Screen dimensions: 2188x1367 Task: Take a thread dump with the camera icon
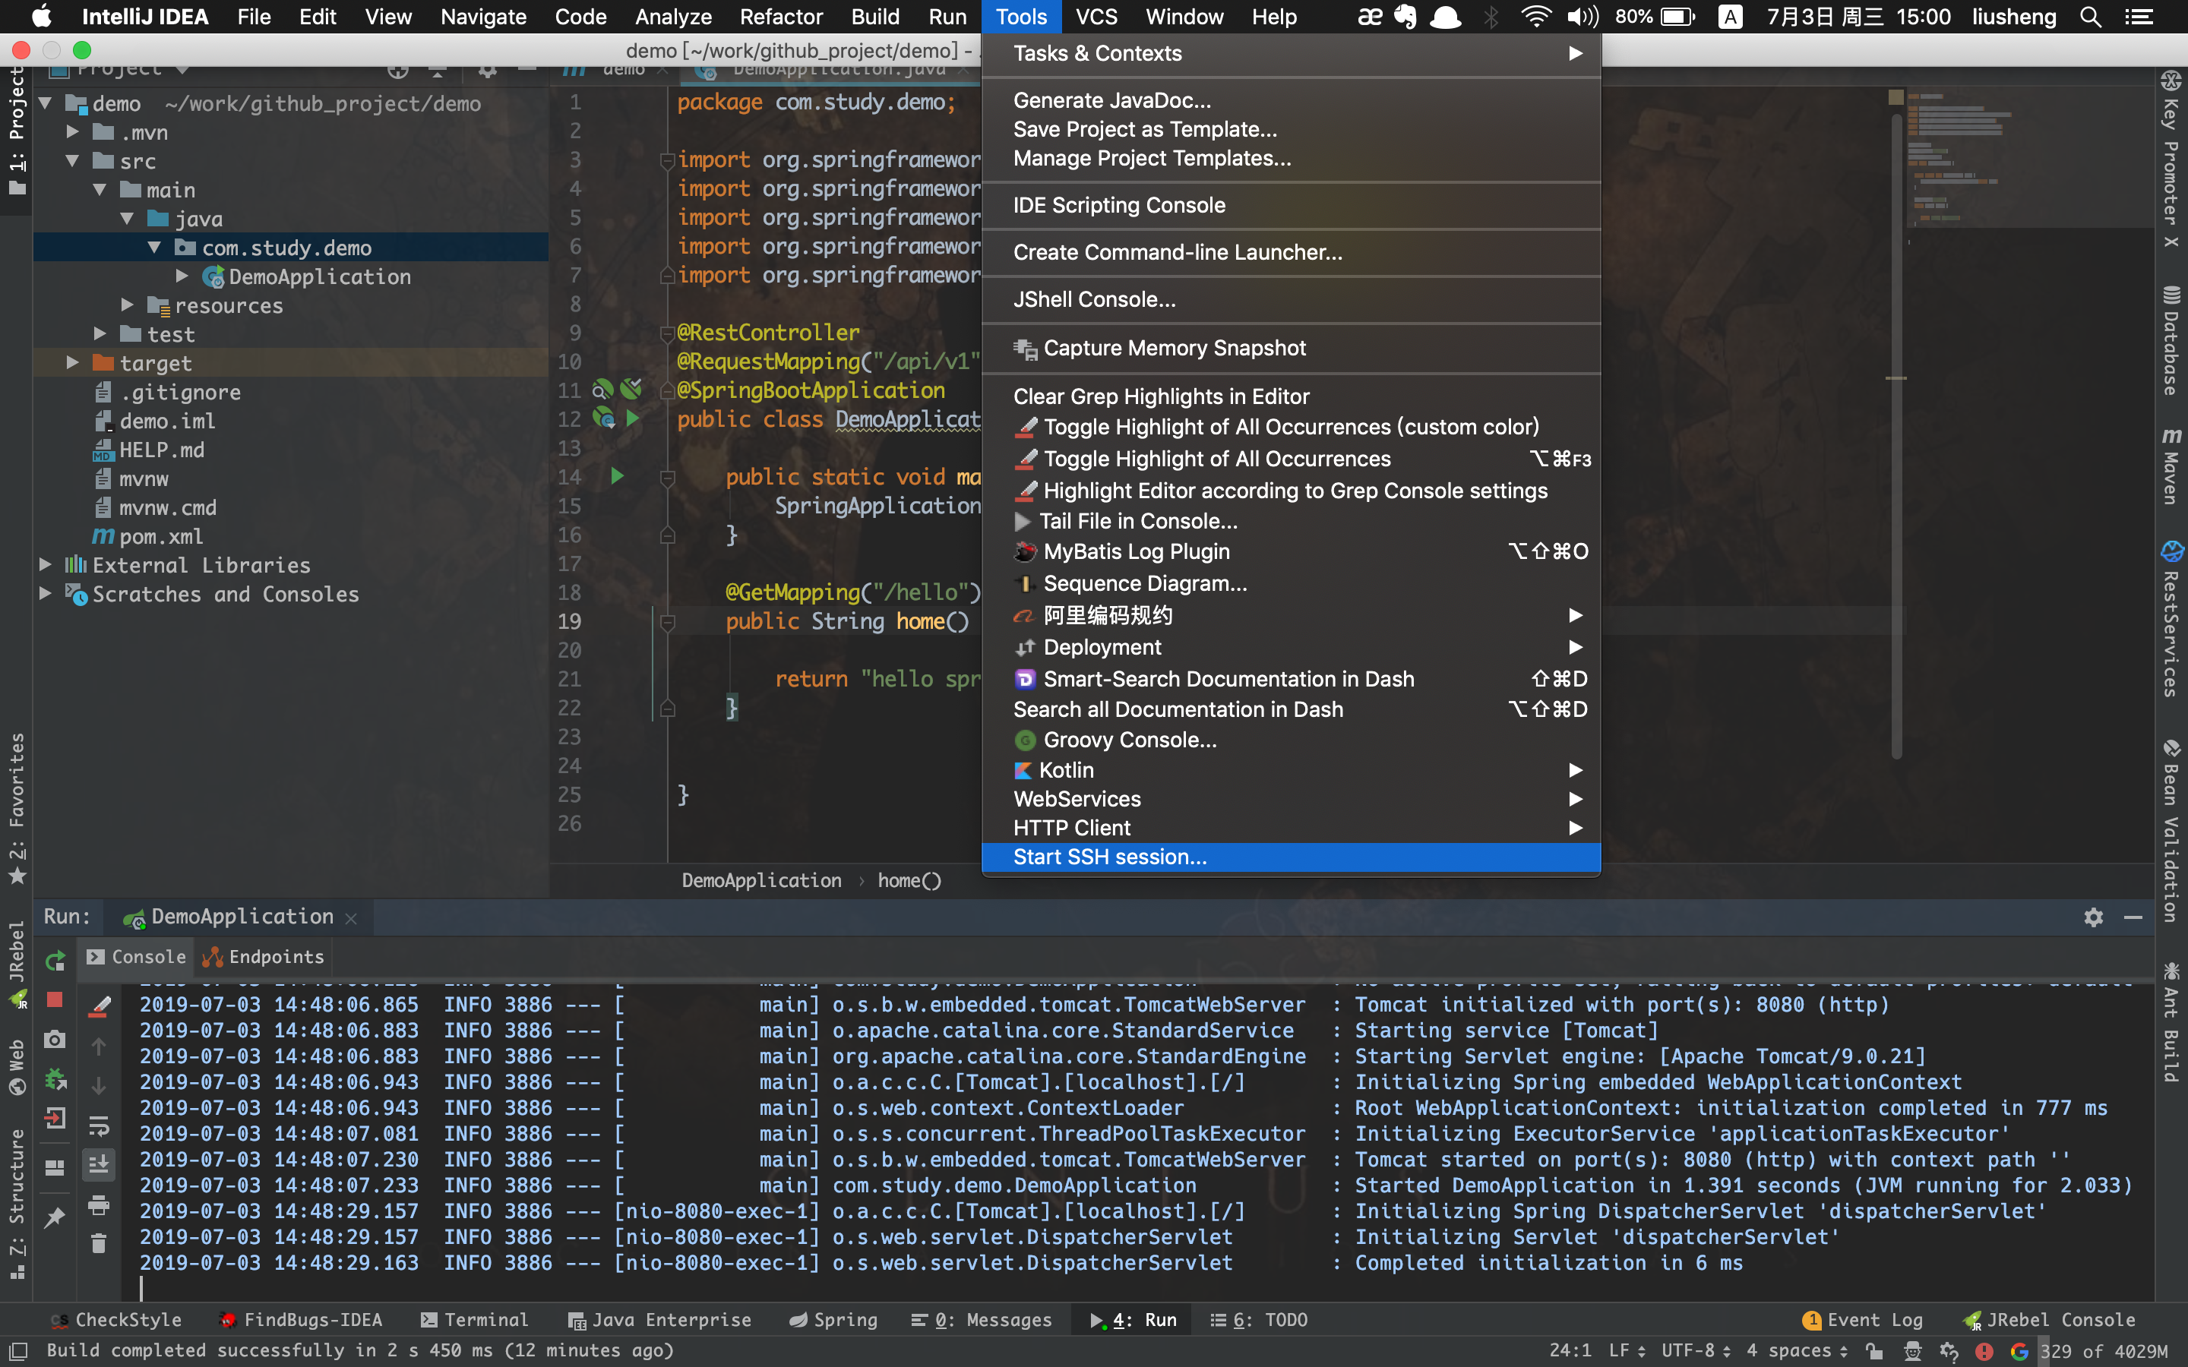click(55, 1039)
